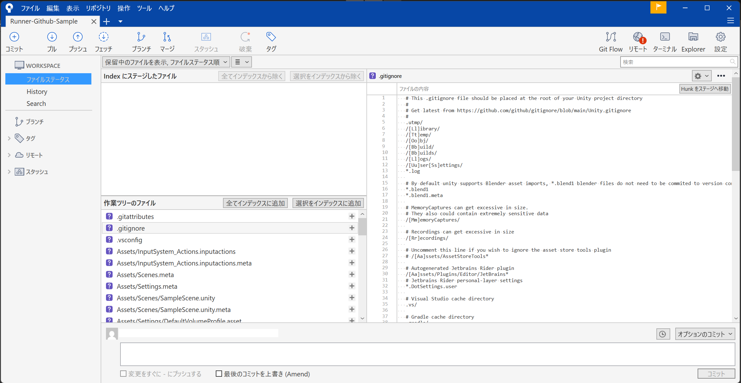This screenshot has height=383, width=741.
Task: Check 最後のコミットを上書き (Amend)
Action: pyautogui.click(x=219, y=374)
